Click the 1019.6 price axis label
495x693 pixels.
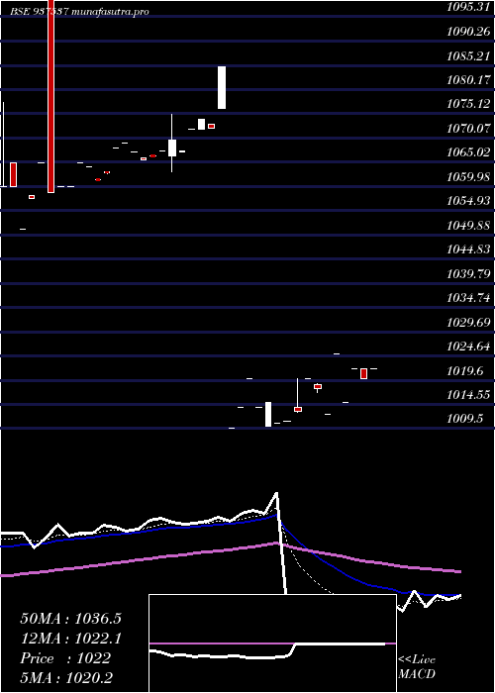(x=464, y=371)
